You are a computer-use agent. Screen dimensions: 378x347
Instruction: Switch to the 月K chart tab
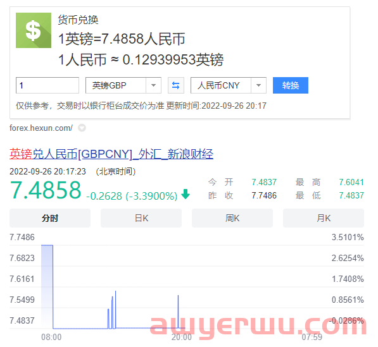[x=324, y=218]
